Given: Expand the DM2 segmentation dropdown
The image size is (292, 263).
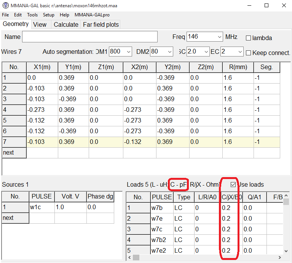Looking at the screenshot, I should point(169,52).
